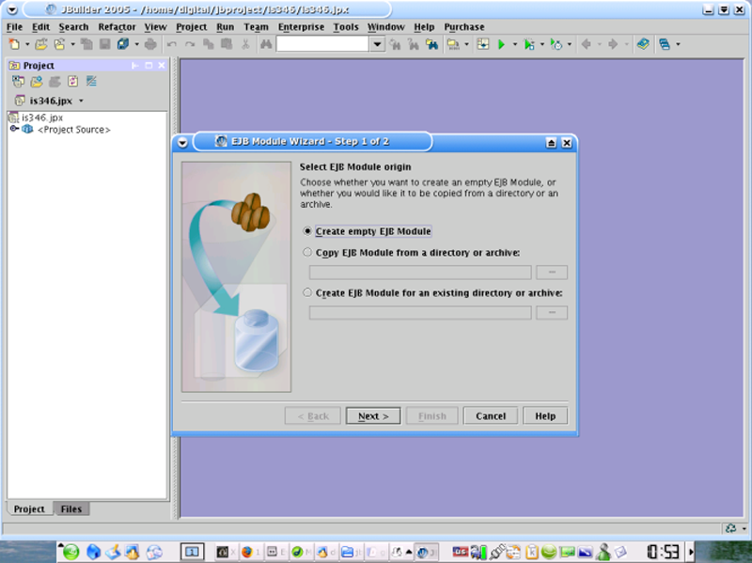Click the Help button in wizard
The height and width of the screenshot is (563, 752).
click(545, 415)
